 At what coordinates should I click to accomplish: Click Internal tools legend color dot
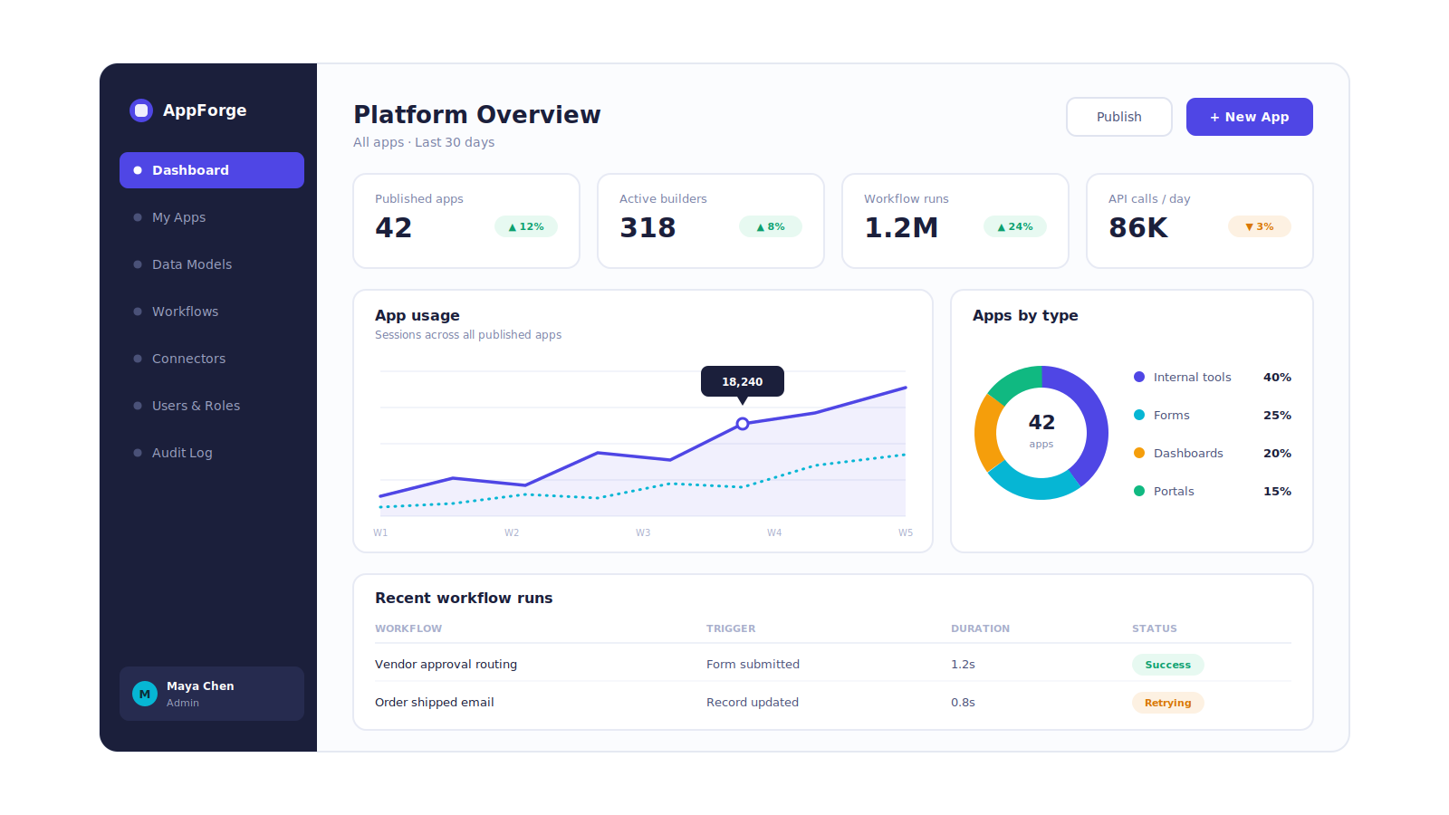click(1139, 377)
